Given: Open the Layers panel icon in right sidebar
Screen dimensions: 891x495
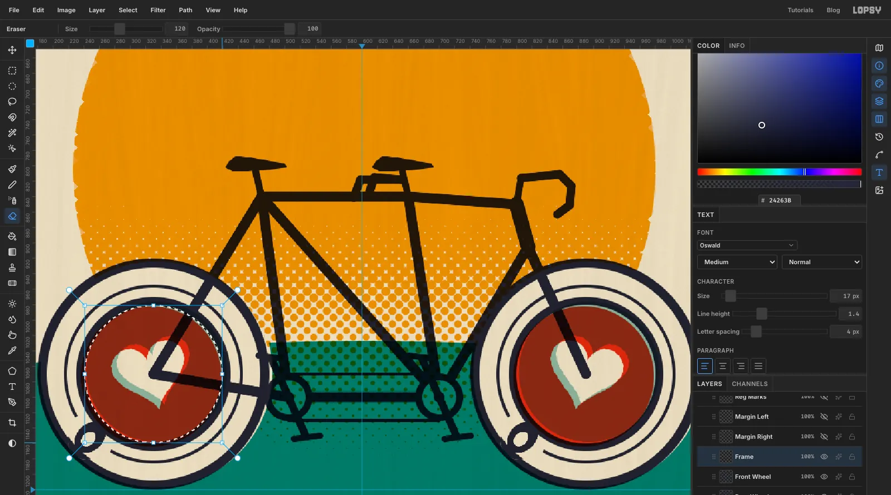Looking at the screenshot, I should coord(879,101).
